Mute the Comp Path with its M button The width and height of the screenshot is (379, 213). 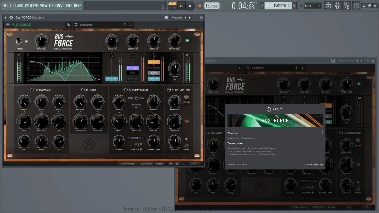(x=133, y=56)
